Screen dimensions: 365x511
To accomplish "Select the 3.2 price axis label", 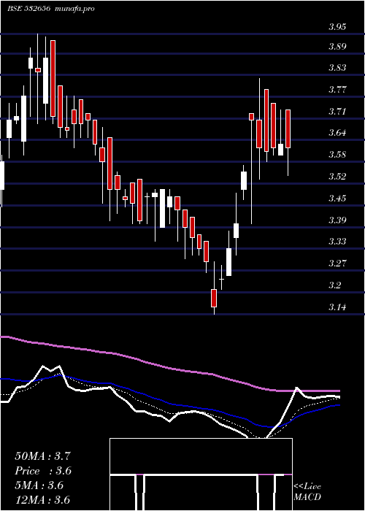I will (x=334, y=285).
